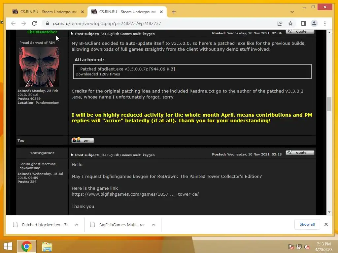Quote Christsnatcher's post
The image size is (338, 253).
click(x=300, y=31)
